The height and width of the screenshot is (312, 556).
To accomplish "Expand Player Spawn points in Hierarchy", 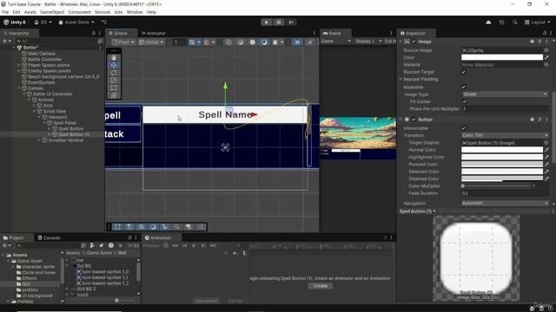I will [19, 65].
